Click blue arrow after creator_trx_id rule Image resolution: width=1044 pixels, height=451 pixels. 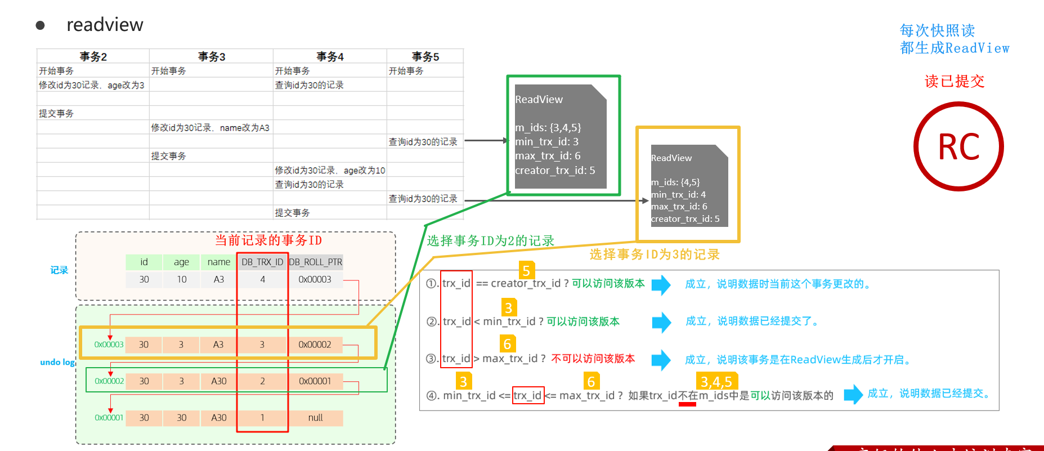[x=661, y=285]
